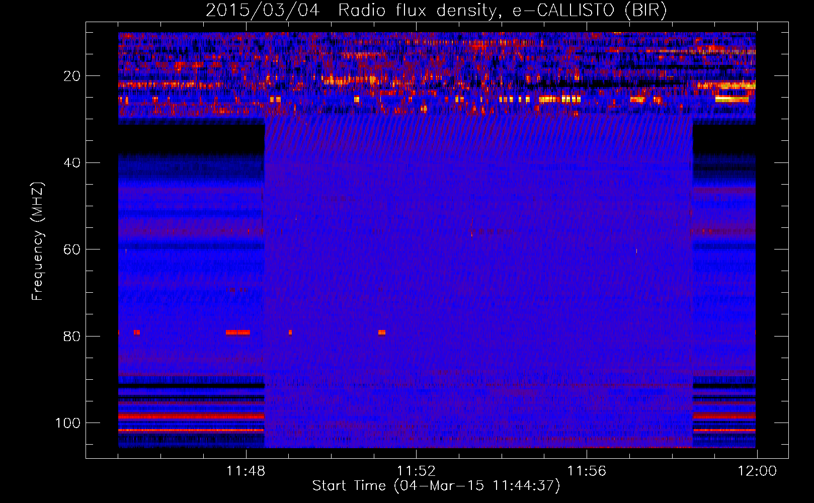Viewport: 814px width, 503px height.
Task: Click the '40' frequency tick label
Action: (72, 163)
